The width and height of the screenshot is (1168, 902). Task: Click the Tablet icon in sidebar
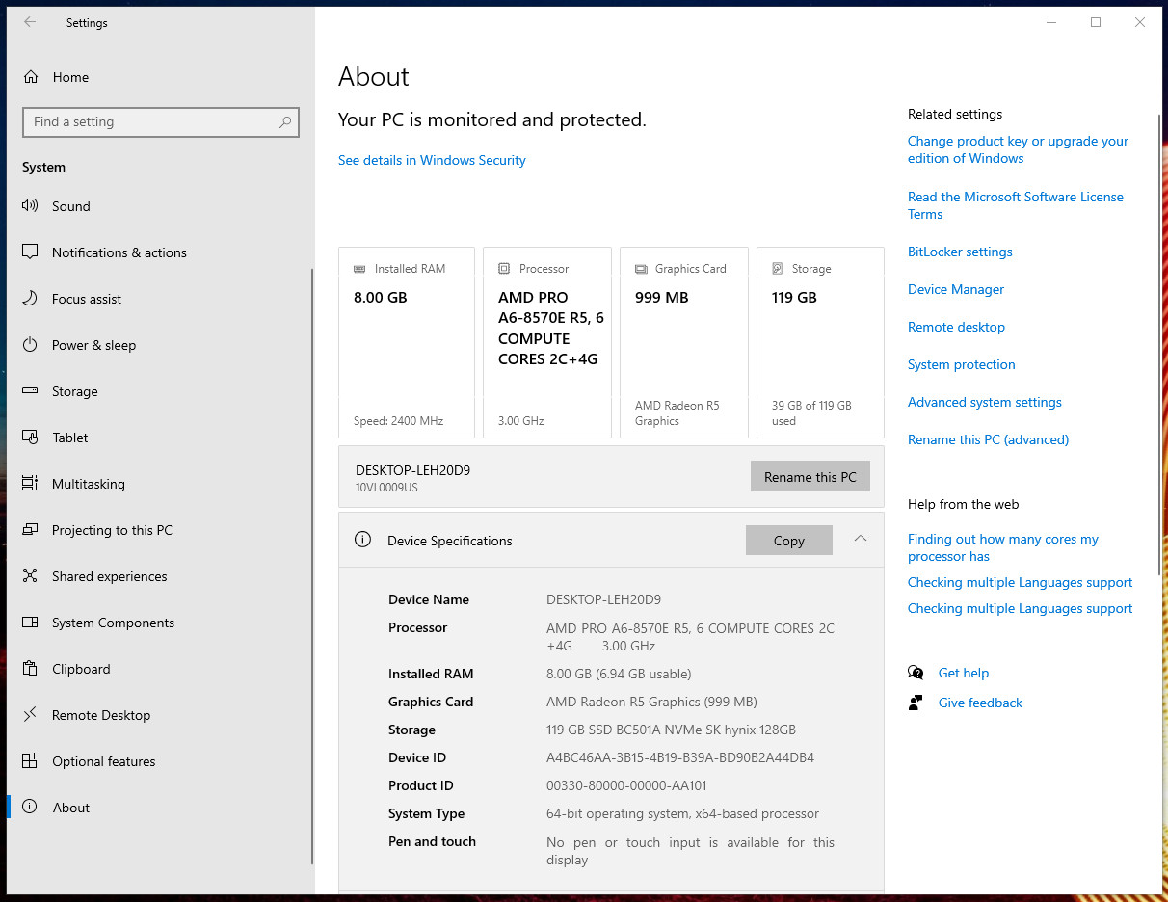pyautogui.click(x=30, y=438)
